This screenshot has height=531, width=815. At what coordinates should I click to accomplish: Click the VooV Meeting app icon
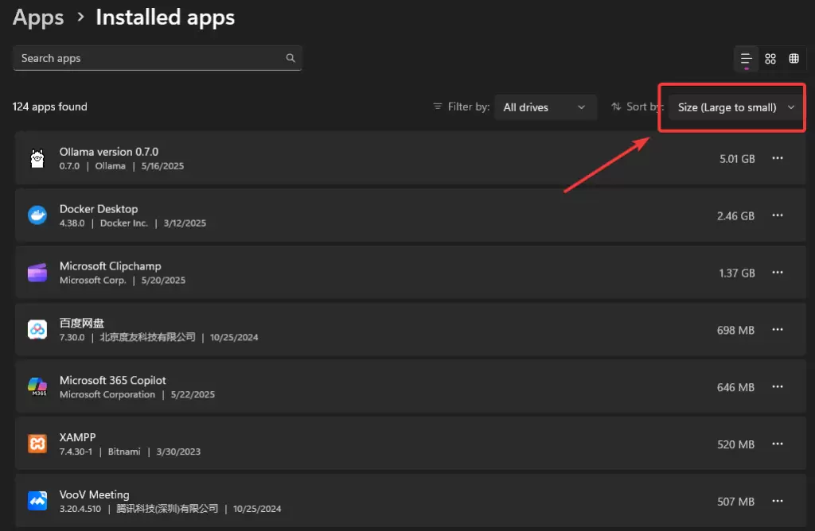tap(37, 501)
